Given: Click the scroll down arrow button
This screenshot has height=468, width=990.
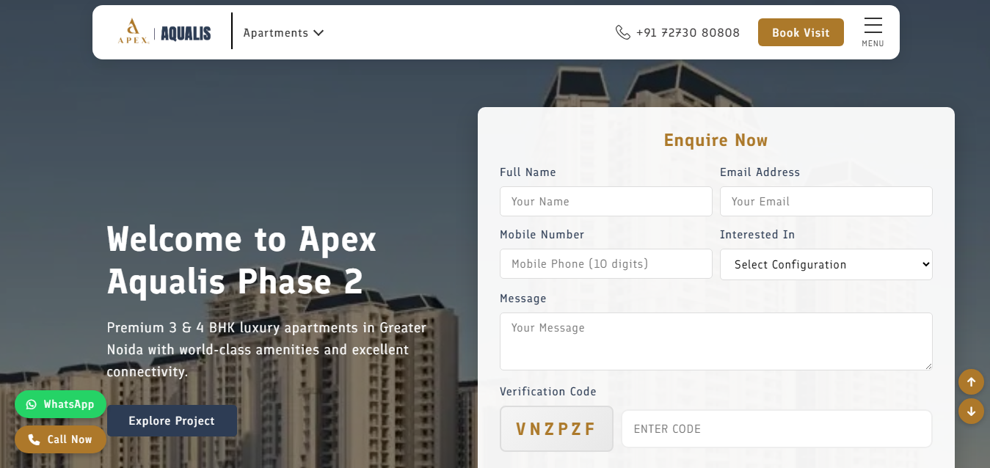Looking at the screenshot, I should [971, 411].
